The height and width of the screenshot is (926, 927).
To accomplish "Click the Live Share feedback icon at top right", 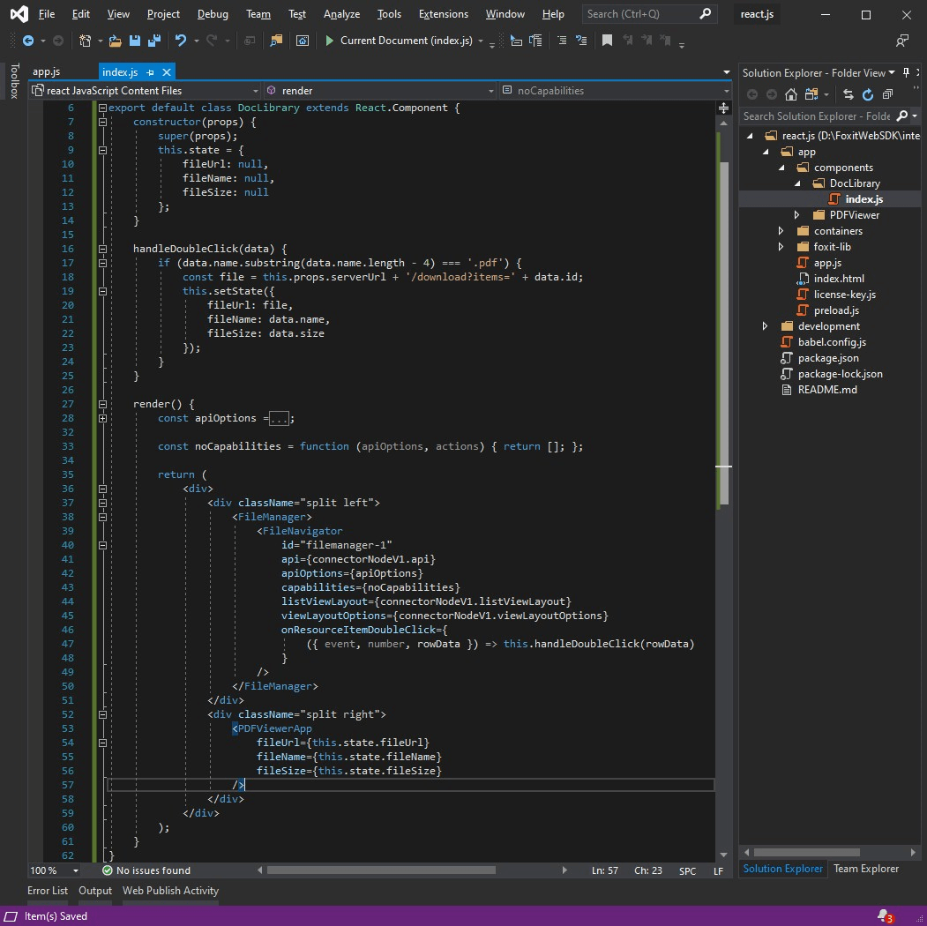I will 902,41.
